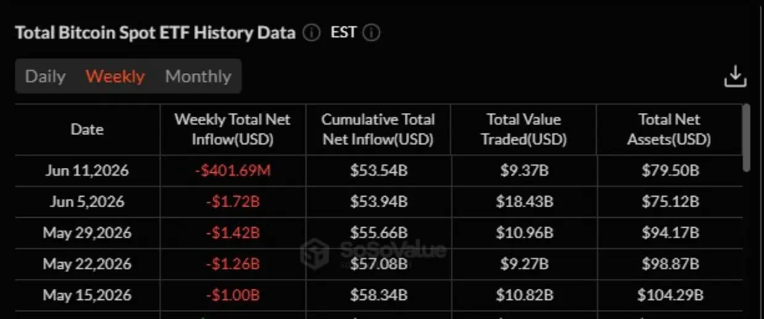Click the Total Value Traded column header
Image resolution: width=764 pixels, height=319 pixels.
click(x=524, y=130)
